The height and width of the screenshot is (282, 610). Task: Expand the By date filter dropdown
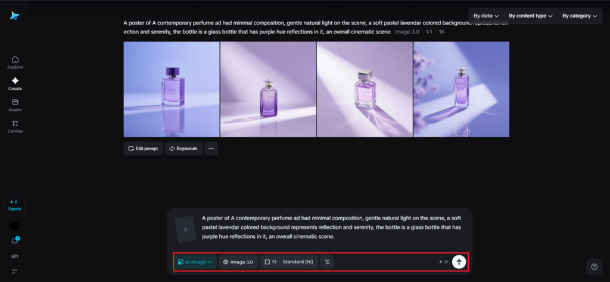(x=486, y=16)
